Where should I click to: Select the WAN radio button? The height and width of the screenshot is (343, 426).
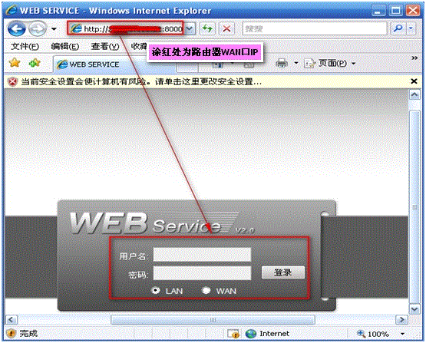[206, 290]
